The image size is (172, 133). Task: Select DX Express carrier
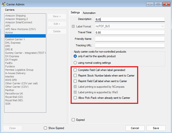25,56
